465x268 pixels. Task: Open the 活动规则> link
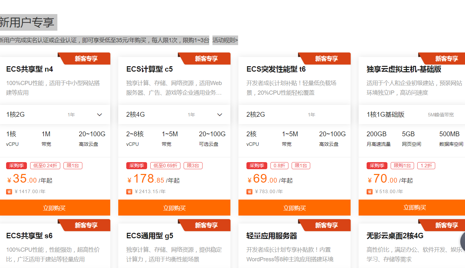pyautogui.click(x=225, y=40)
